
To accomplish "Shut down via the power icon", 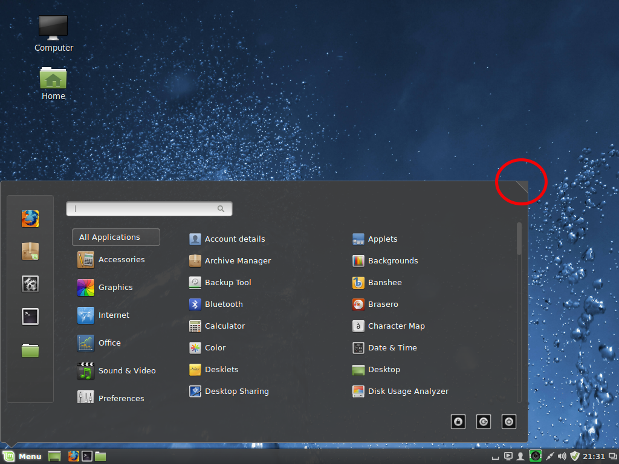I will 508,421.
